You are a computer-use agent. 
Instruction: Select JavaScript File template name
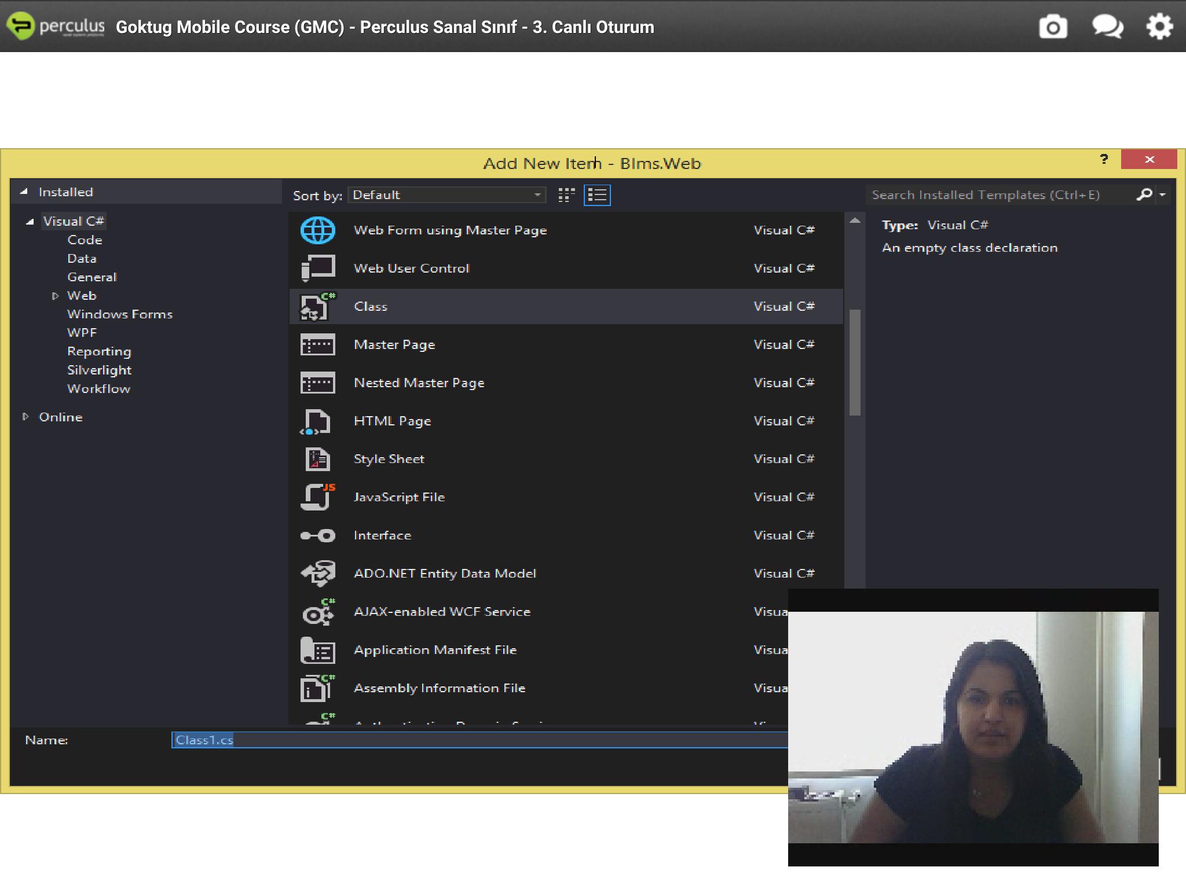point(399,497)
